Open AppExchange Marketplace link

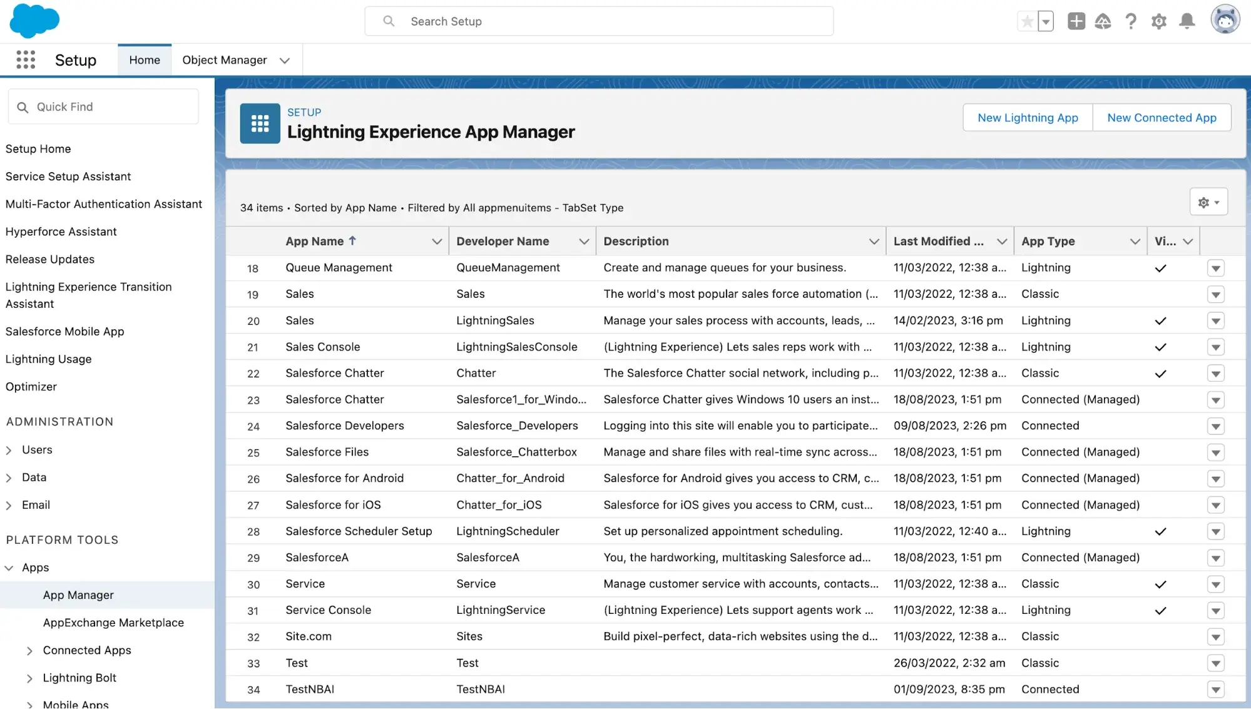point(113,623)
